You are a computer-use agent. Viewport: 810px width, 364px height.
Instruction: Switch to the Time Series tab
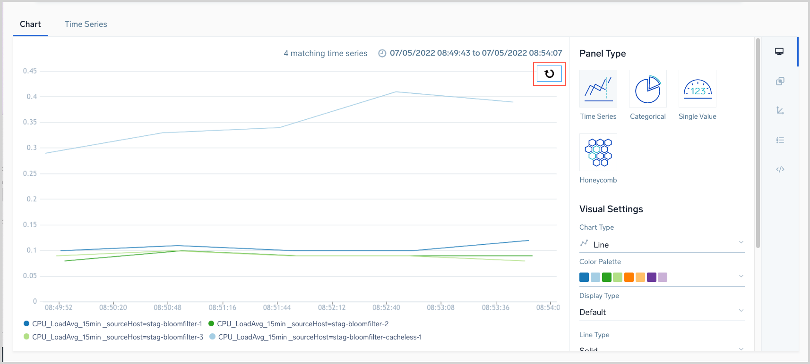pyautogui.click(x=86, y=24)
